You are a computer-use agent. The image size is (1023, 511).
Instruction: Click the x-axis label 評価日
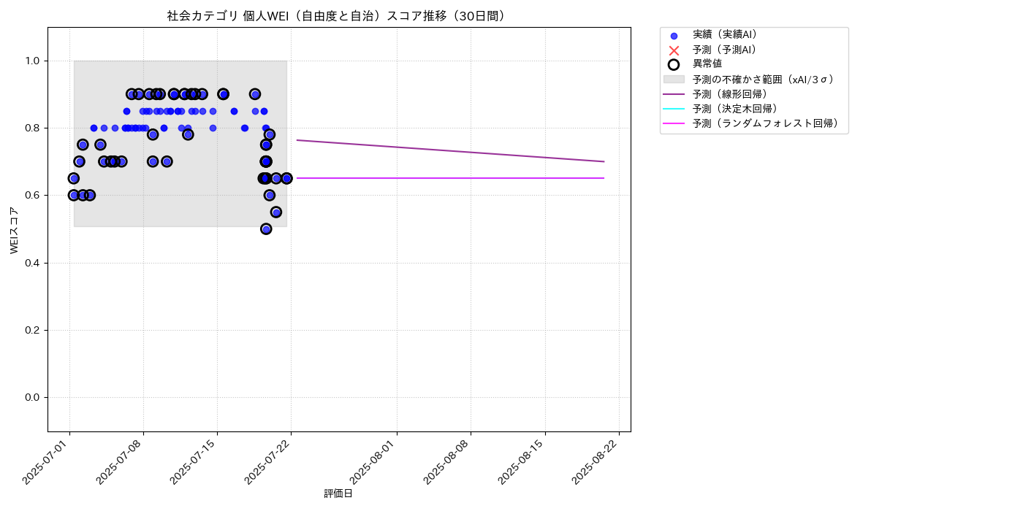(x=338, y=494)
